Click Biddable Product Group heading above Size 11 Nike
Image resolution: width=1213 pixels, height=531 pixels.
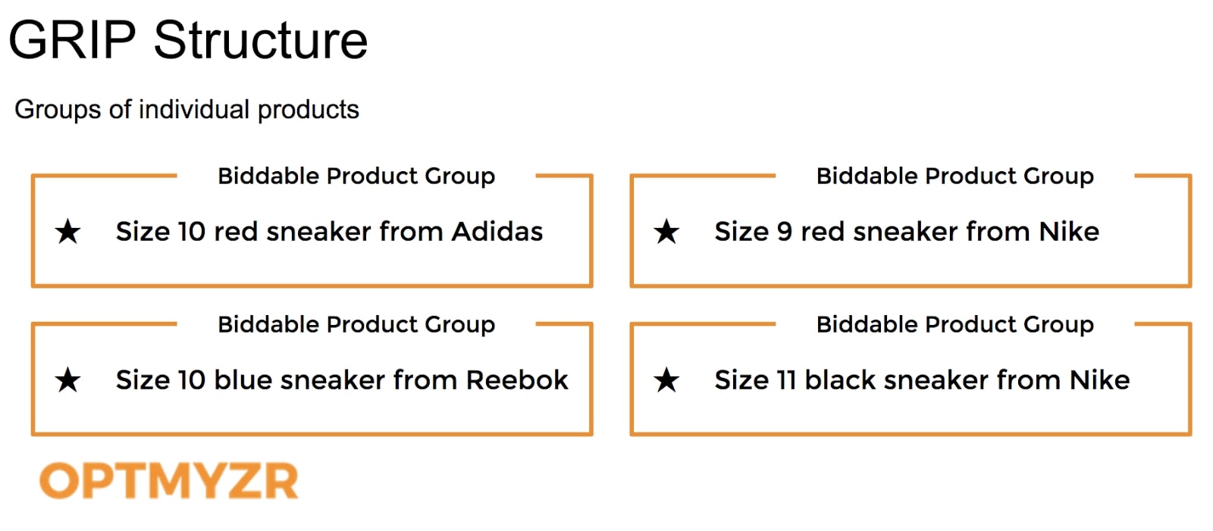click(955, 325)
